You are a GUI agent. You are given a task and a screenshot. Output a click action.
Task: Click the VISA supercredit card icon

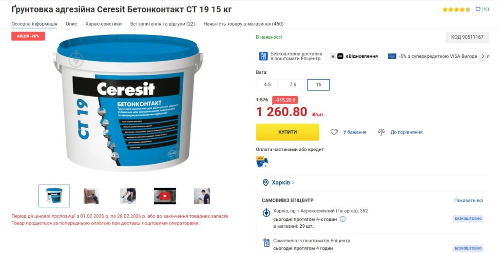point(392,56)
